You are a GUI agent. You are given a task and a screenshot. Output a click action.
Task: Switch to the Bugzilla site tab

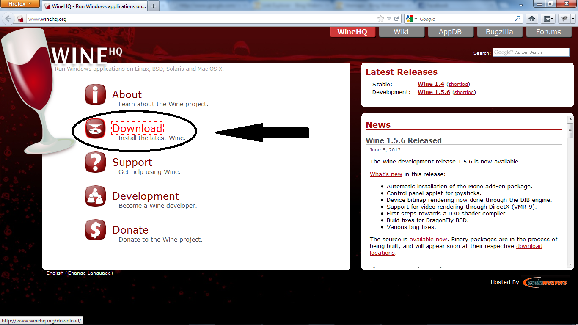point(499,32)
